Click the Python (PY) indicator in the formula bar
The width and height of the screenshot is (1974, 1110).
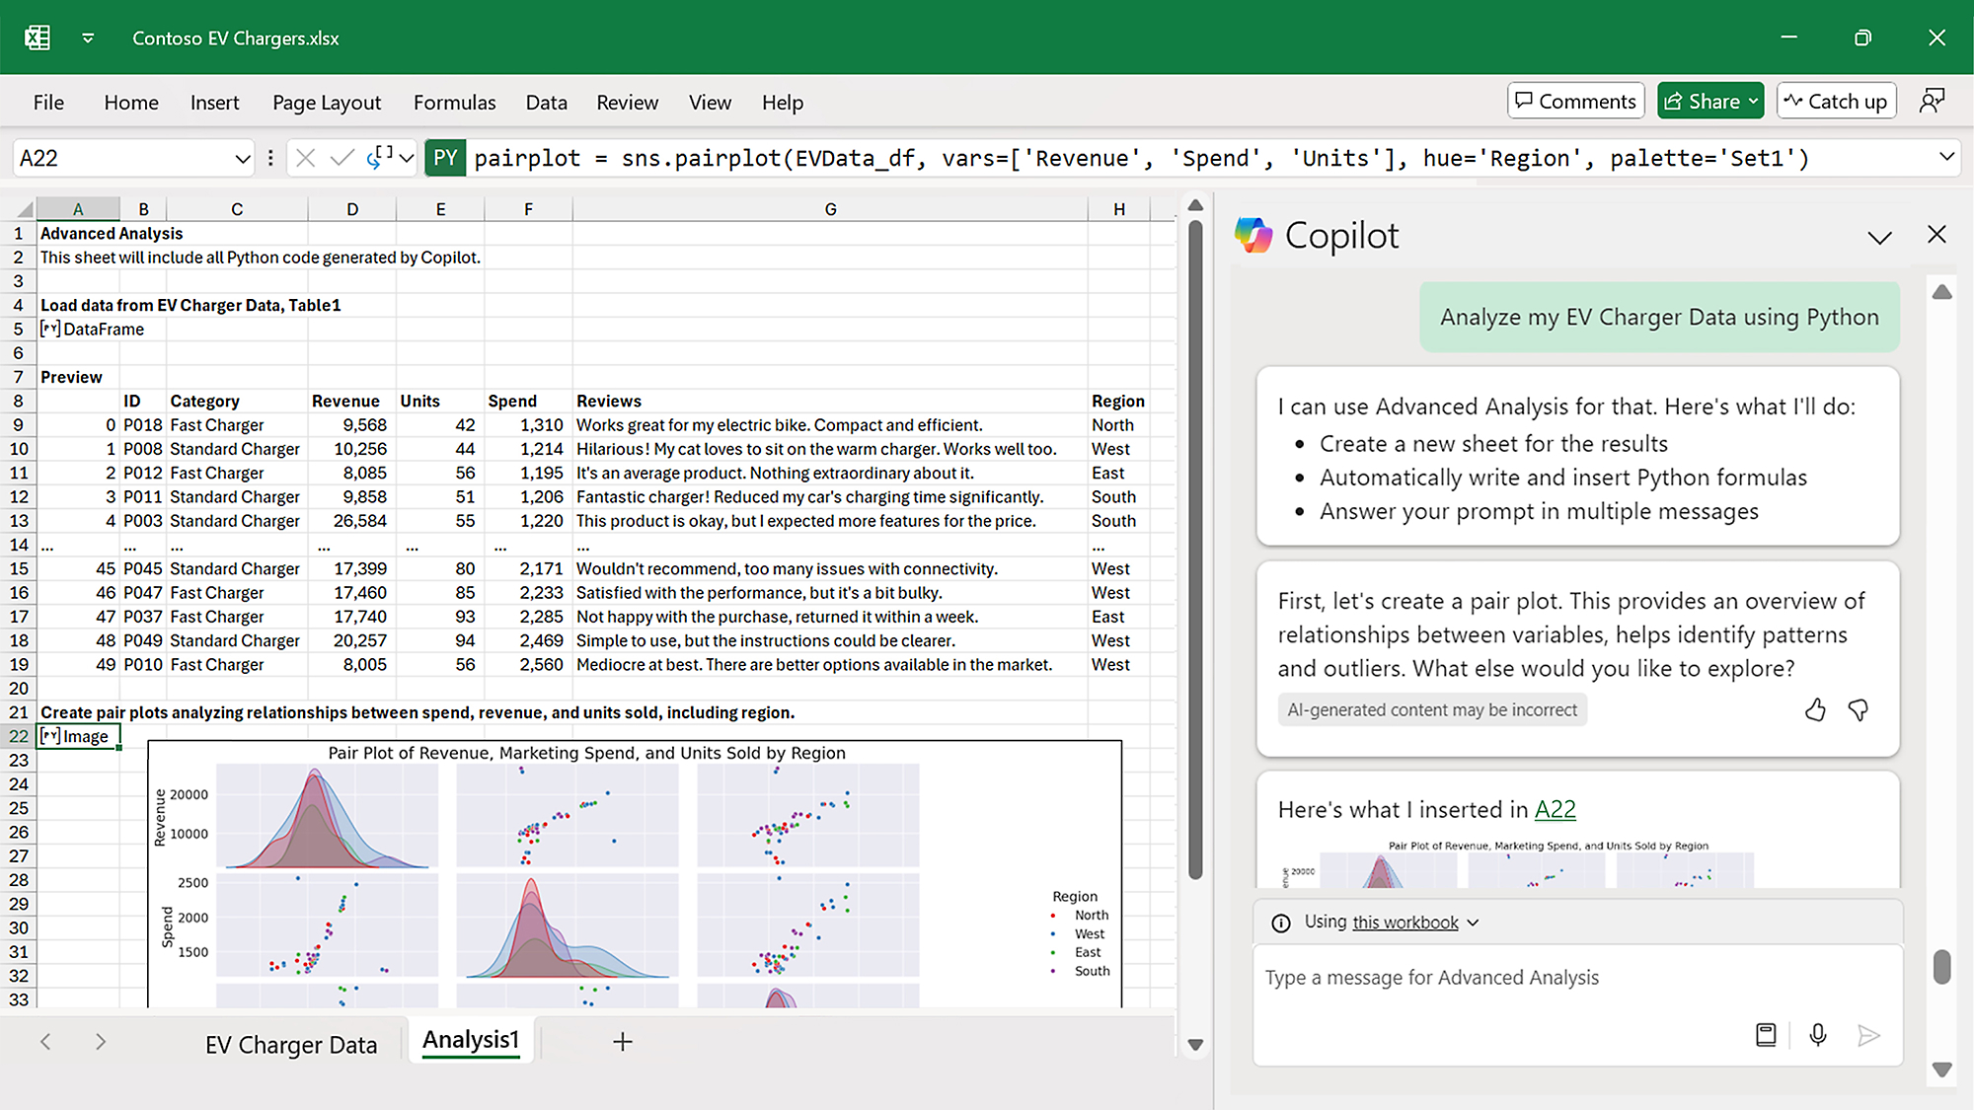pyautogui.click(x=445, y=157)
